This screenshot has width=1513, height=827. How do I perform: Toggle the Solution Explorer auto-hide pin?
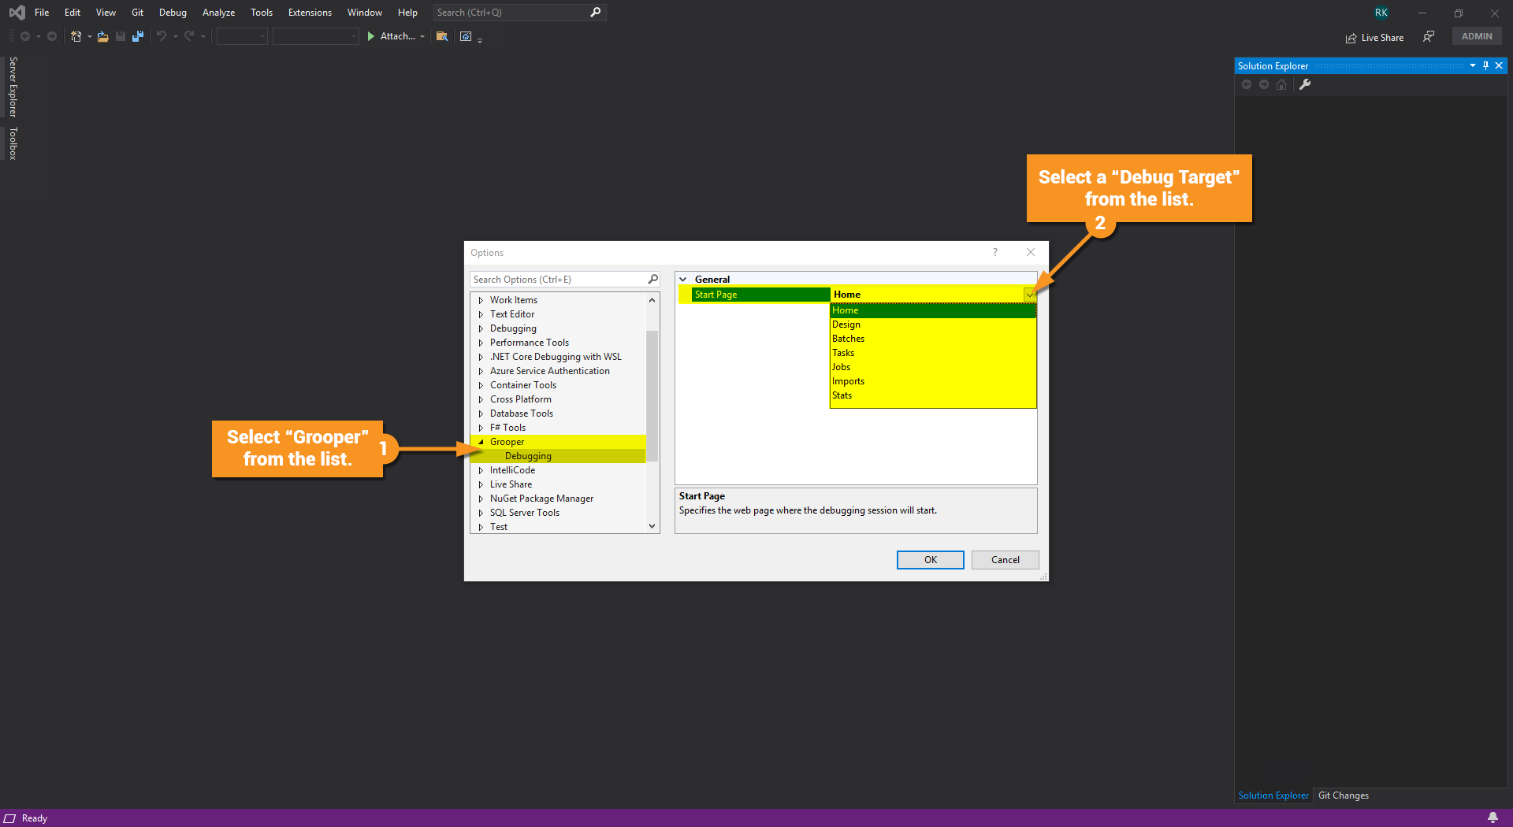point(1485,66)
